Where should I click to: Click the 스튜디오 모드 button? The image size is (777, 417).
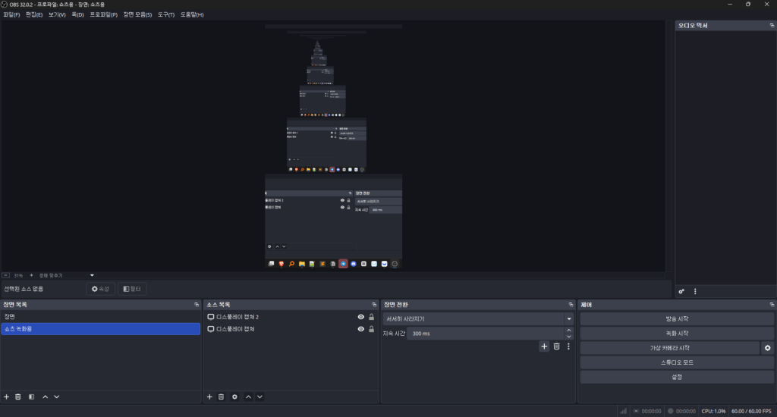pyautogui.click(x=677, y=362)
